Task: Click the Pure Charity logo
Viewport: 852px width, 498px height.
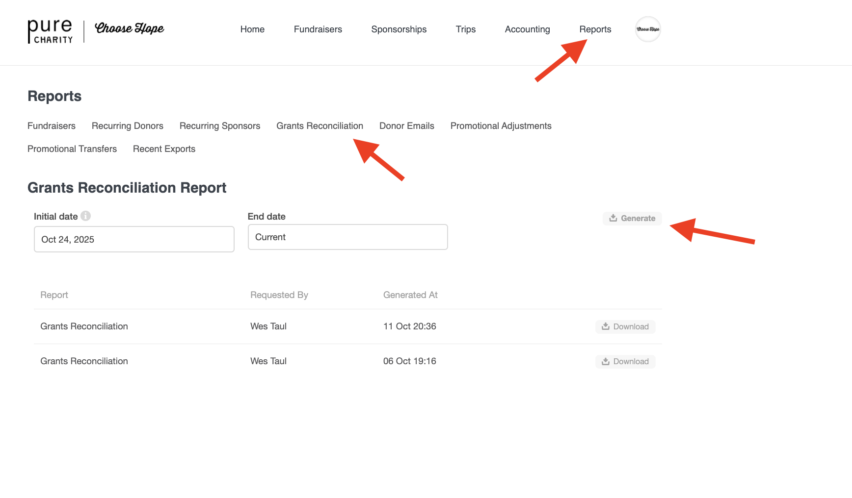Action: tap(50, 31)
